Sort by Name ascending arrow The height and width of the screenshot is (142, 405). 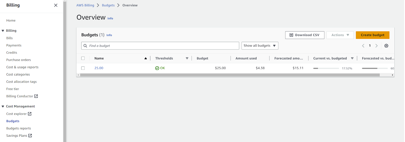146,58
